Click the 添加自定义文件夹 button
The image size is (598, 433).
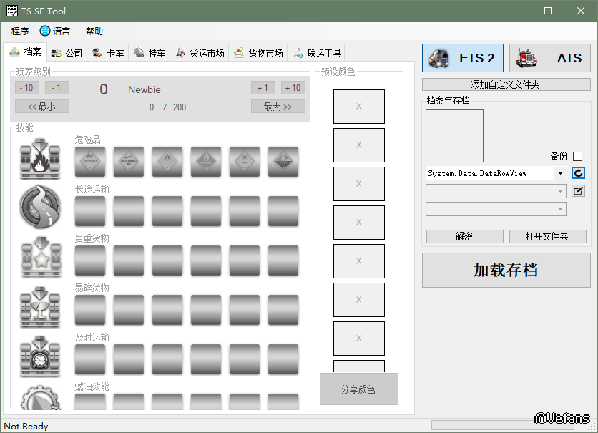click(x=506, y=84)
